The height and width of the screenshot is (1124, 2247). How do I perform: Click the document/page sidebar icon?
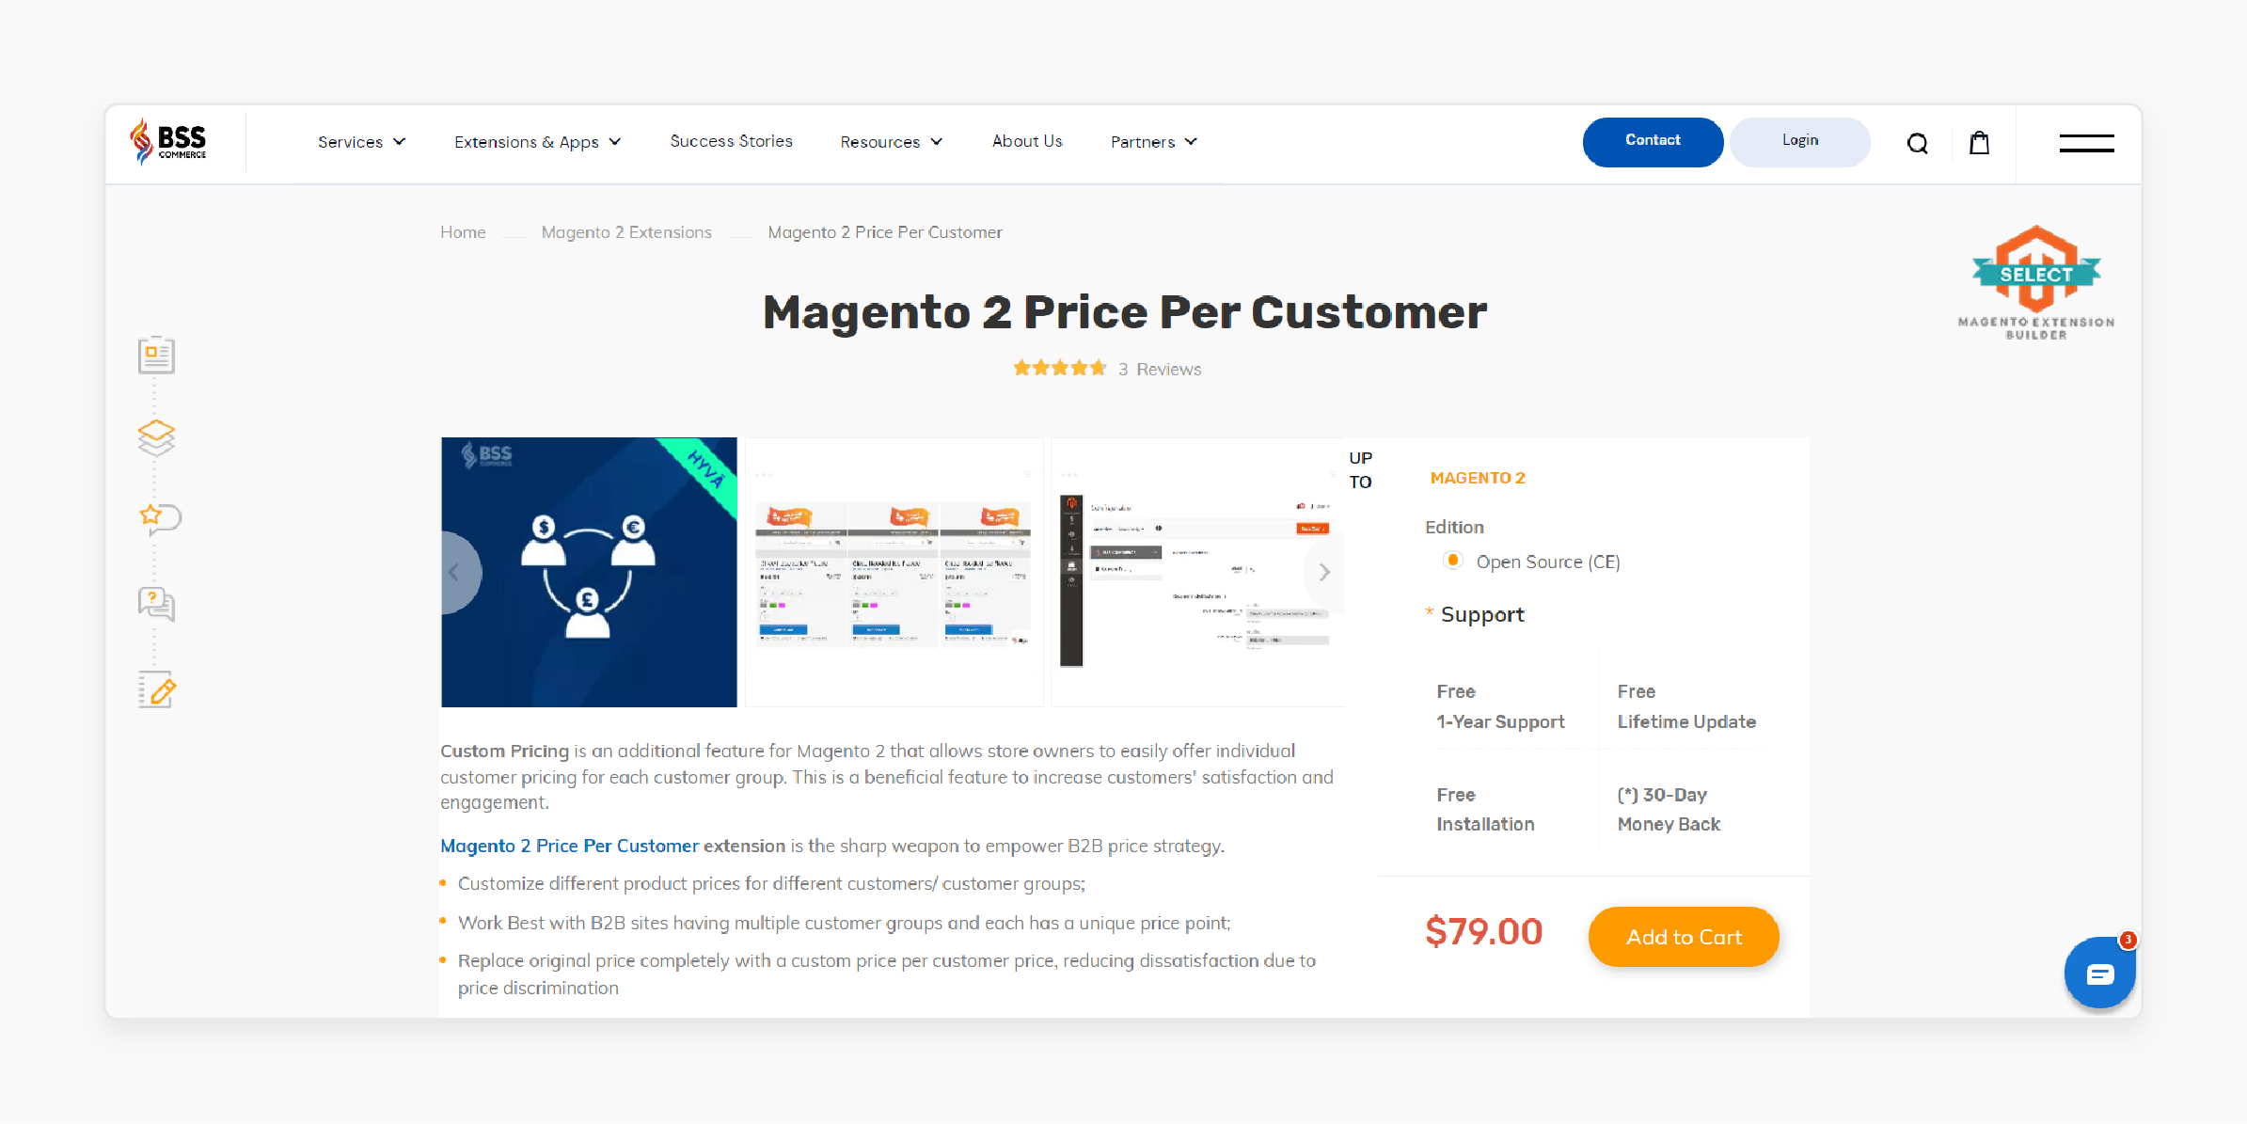point(156,354)
